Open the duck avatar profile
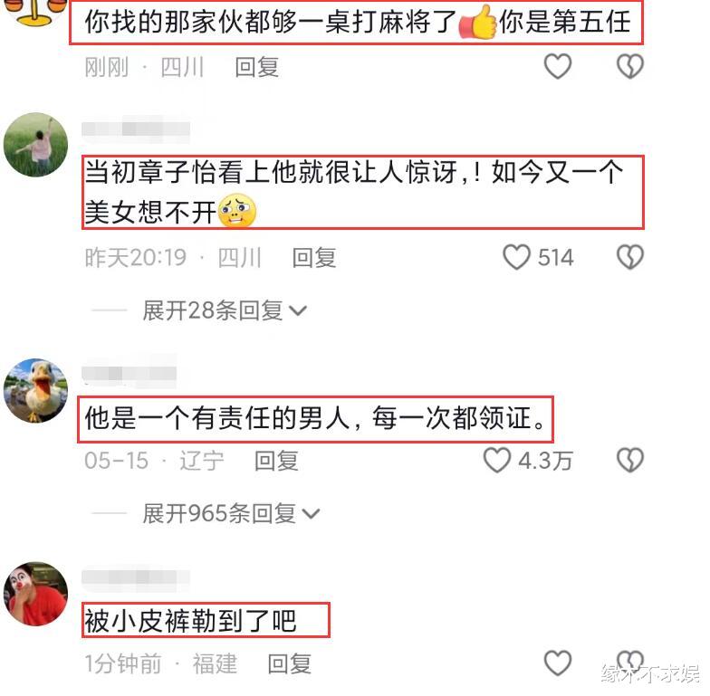710x696 pixels. [x=35, y=390]
